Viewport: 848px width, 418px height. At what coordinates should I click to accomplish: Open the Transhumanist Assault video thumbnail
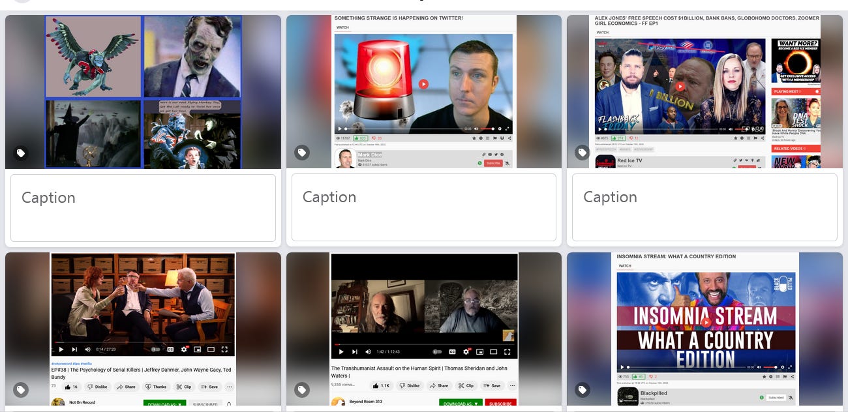point(424,329)
